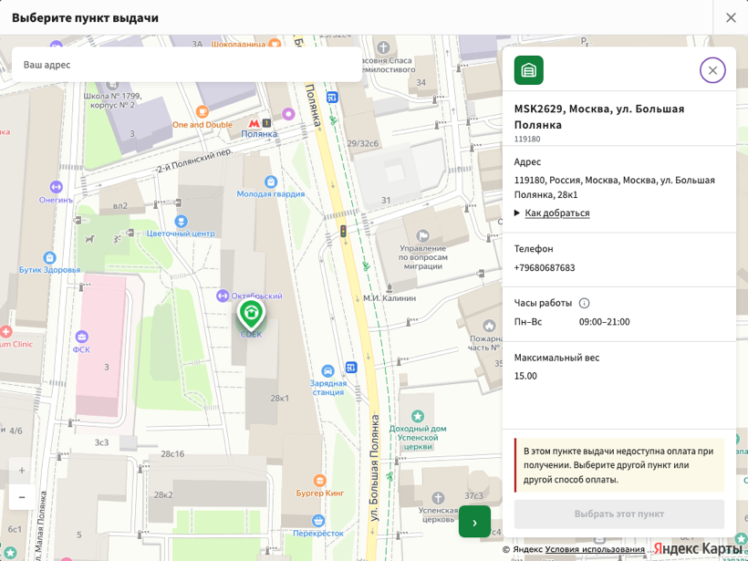Screen dimensions: 748x561
Task: Click the Молодая гвардия shop icon
Action: [271, 182]
